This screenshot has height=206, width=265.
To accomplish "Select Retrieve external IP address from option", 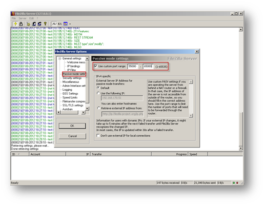I will pyautogui.click(x=99, y=108).
